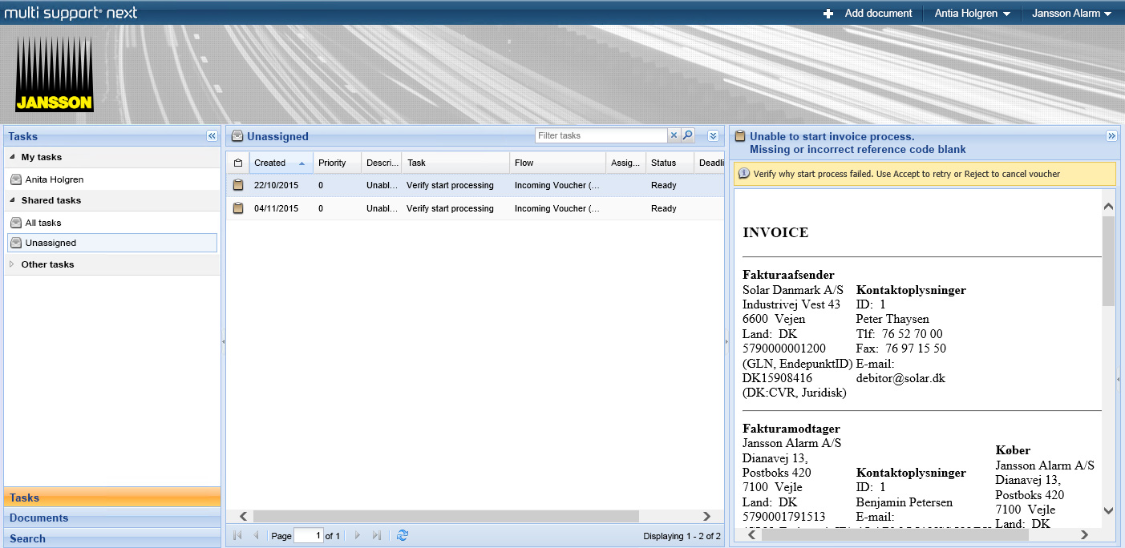Select Anita Holgren task inbox
The image size is (1125, 548).
tap(112, 179)
